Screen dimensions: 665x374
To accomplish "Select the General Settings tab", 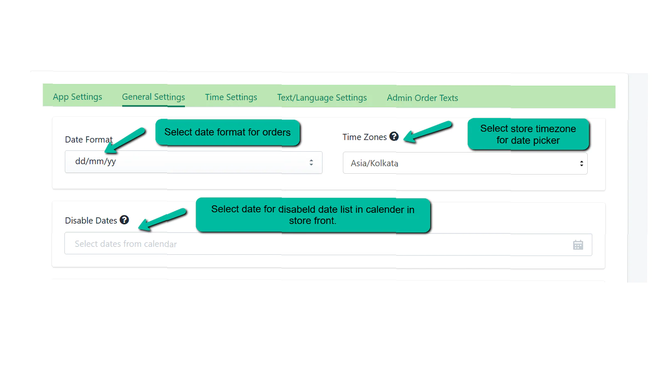I will coord(153,97).
